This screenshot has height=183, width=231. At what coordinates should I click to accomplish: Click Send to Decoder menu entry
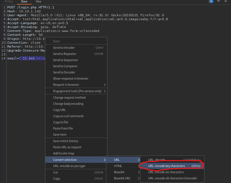[x=64, y=72]
